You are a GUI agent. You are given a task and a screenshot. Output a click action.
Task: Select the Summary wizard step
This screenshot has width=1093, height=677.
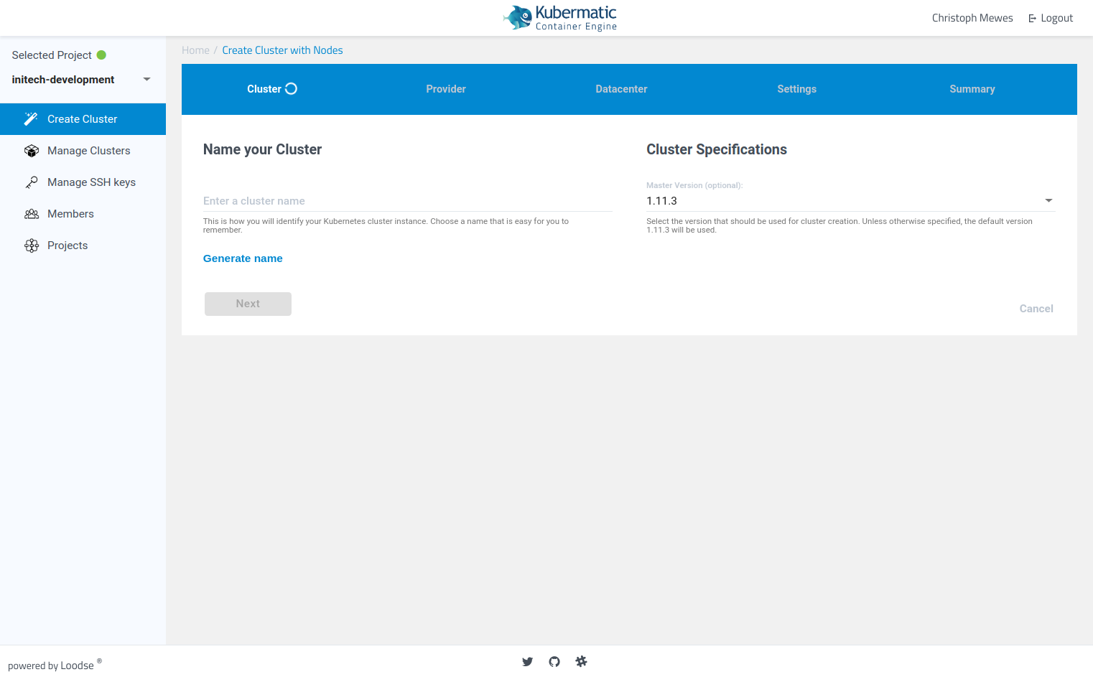[972, 89]
